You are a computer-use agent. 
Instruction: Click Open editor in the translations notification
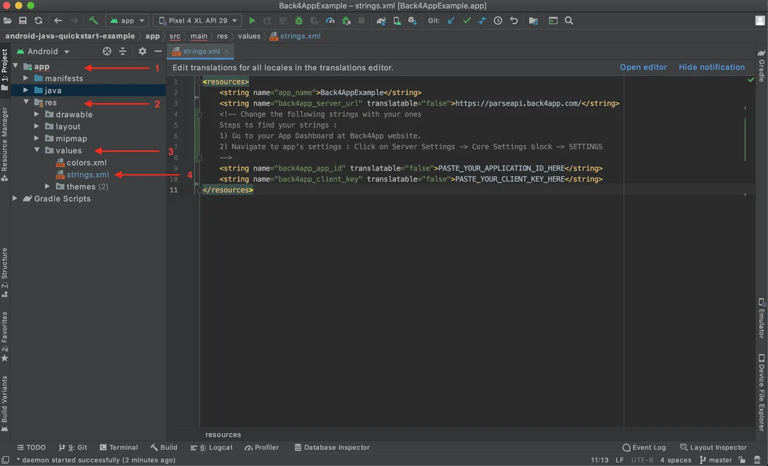tap(643, 67)
